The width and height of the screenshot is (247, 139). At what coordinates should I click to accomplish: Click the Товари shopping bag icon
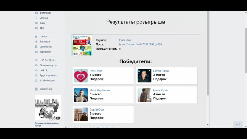36,36
